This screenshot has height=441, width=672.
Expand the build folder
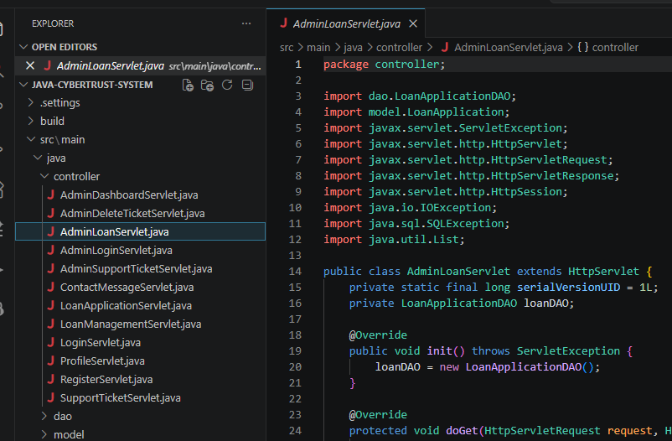pyautogui.click(x=52, y=122)
